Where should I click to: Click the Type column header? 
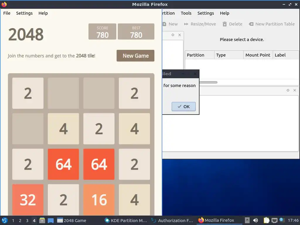pos(229,55)
